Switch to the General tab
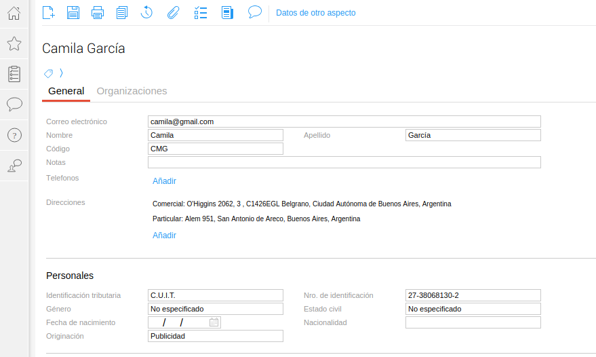 (66, 91)
